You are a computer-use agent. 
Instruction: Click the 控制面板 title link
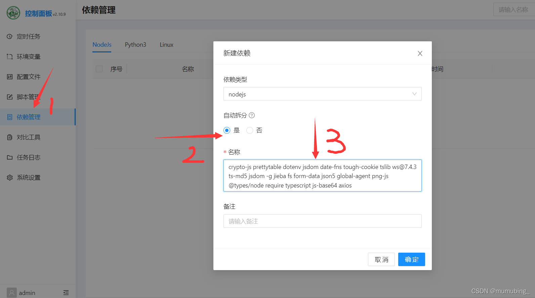pyautogui.click(x=38, y=13)
